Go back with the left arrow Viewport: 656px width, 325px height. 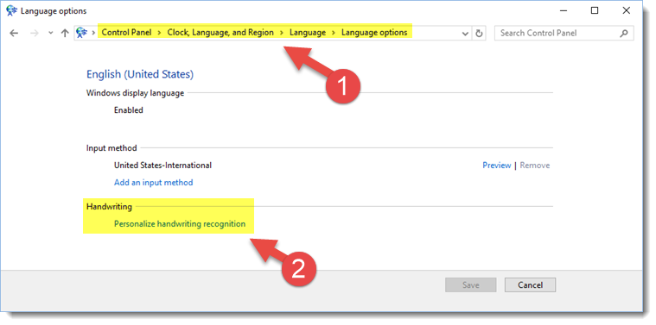tap(14, 33)
